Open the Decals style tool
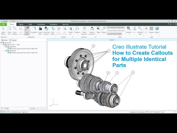The image size is (177, 133). pyautogui.click(x=157, y=30)
